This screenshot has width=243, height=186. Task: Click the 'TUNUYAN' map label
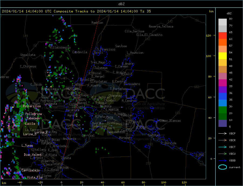tap(63, 168)
